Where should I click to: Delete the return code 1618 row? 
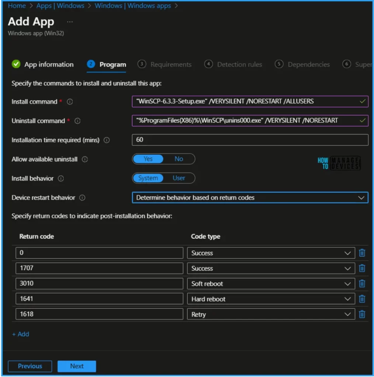(x=362, y=314)
